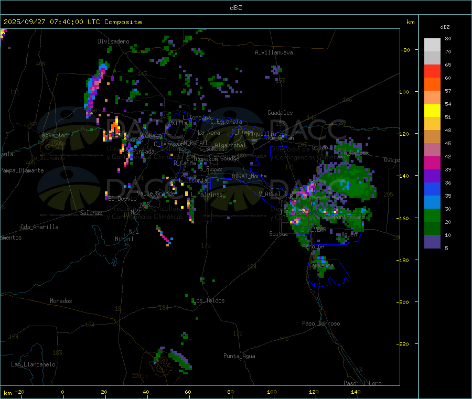This screenshot has width=472, height=399.
Task: Click the -160 km vertical axis tick
Action: [404, 218]
